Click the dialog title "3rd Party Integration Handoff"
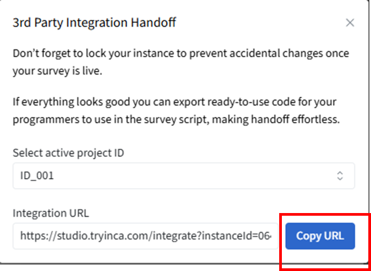Screen dimensions: 371x271 pos(94,23)
